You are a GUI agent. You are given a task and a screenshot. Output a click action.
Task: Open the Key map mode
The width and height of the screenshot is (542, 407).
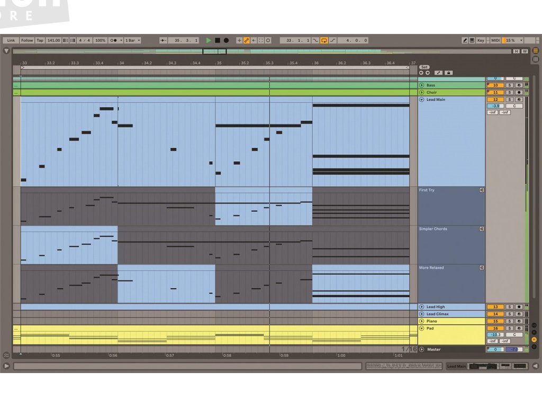(x=481, y=40)
